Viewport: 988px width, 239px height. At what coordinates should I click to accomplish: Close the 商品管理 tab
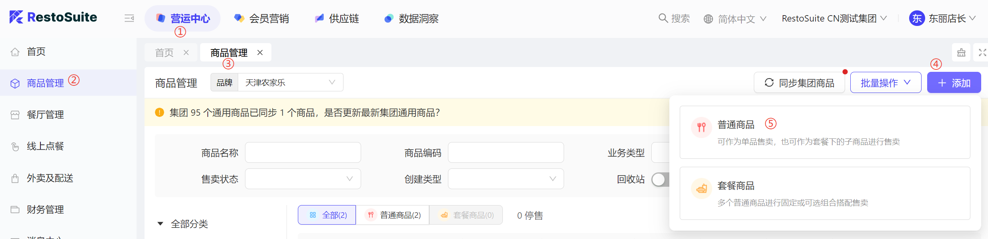coord(260,52)
